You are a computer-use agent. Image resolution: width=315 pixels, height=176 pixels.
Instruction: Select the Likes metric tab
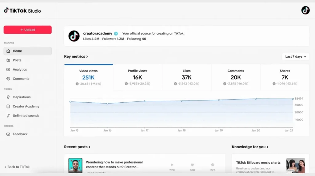(187, 77)
